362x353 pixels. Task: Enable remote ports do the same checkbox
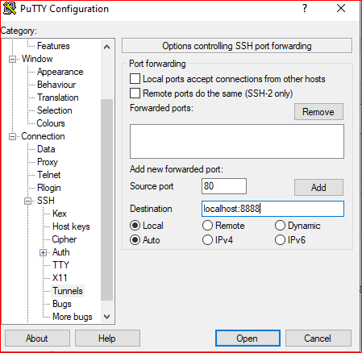click(135, 93)
